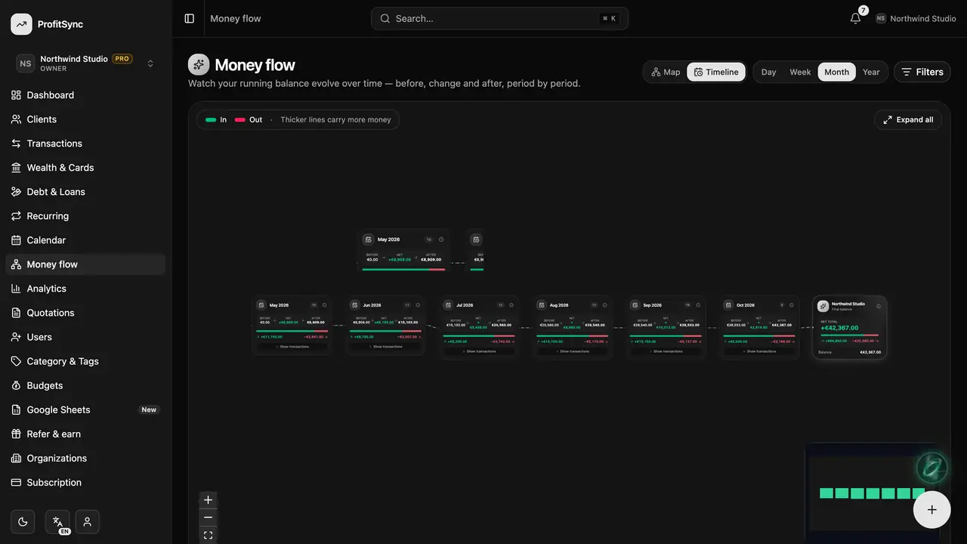
Task: Select the Month period
Action: point(836,72)
